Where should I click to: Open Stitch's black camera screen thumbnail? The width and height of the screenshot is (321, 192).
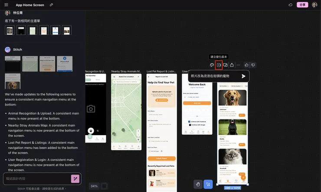(13, 64)
